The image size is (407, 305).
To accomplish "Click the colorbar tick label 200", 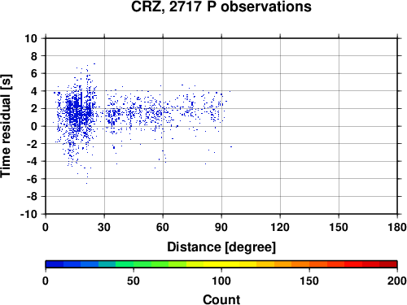I will tap(397, 281).
